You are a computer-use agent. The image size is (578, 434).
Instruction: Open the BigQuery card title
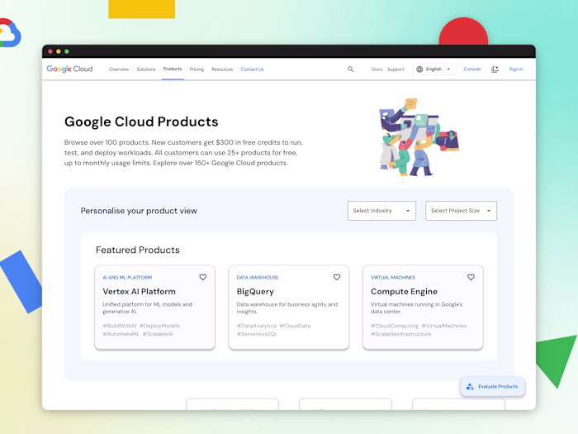point(255,292)
